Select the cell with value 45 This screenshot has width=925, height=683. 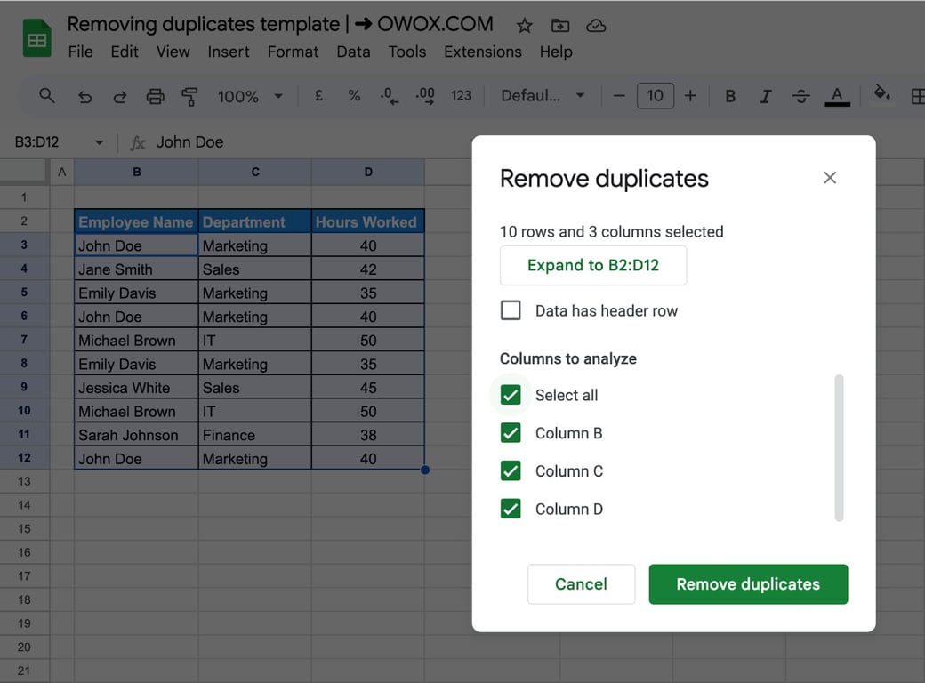(367, 388)
